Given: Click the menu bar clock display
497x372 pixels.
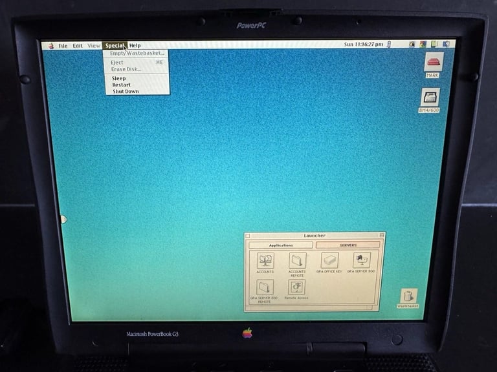Looking at the screenshot, I should (x=363, y=45).
